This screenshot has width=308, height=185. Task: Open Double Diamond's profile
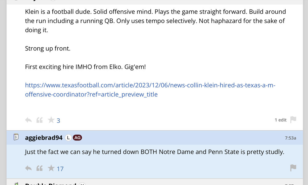tap(51, 184)
